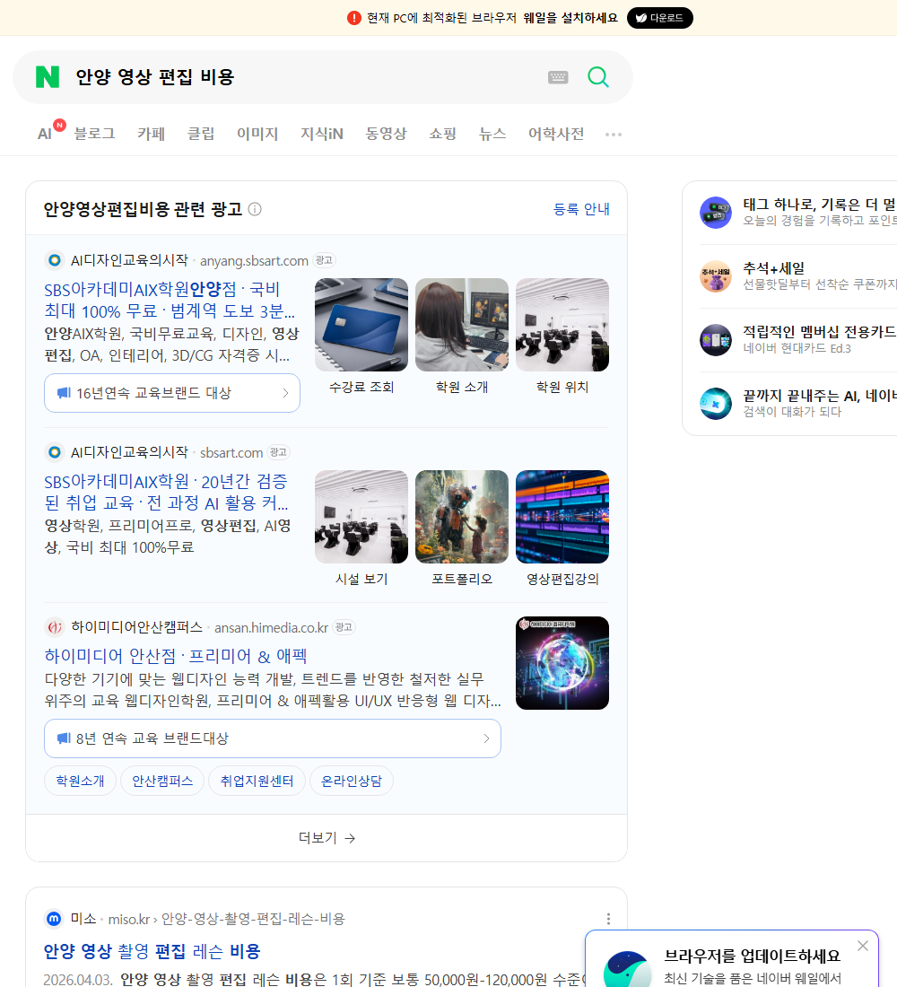Click the green search magnifier icon
This screenshot has width=897, height=987.
(598, 77)
